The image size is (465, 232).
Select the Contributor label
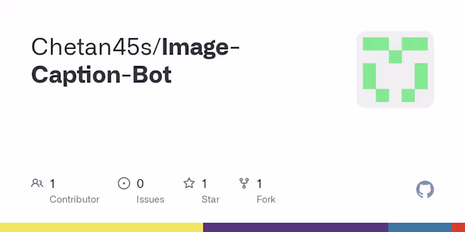pyautogui.click(x=74, y=200)
